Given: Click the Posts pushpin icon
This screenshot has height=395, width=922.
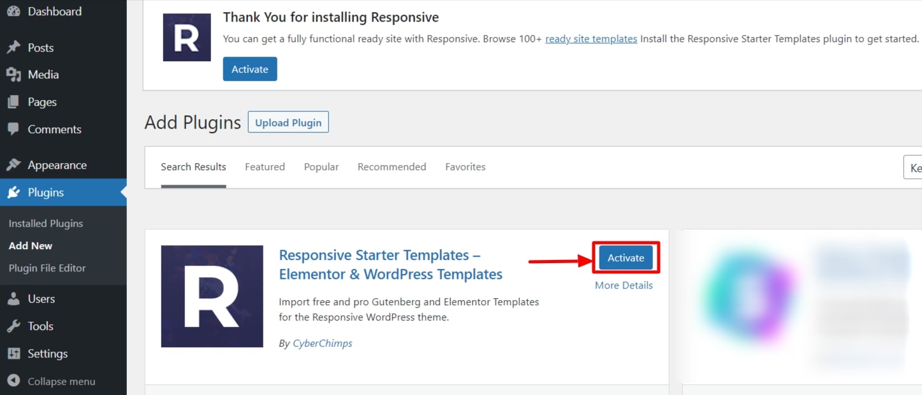Looking at the screenshot, I should point(13,48).
